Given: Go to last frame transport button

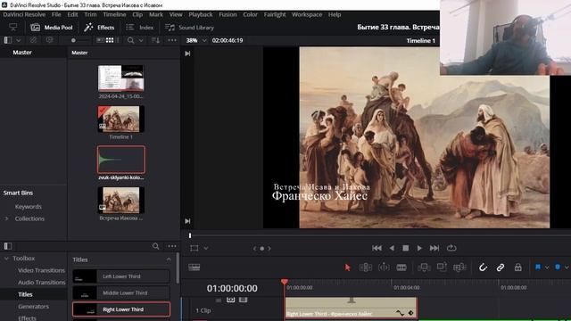Looking at the screenshot, I should 434,248.
